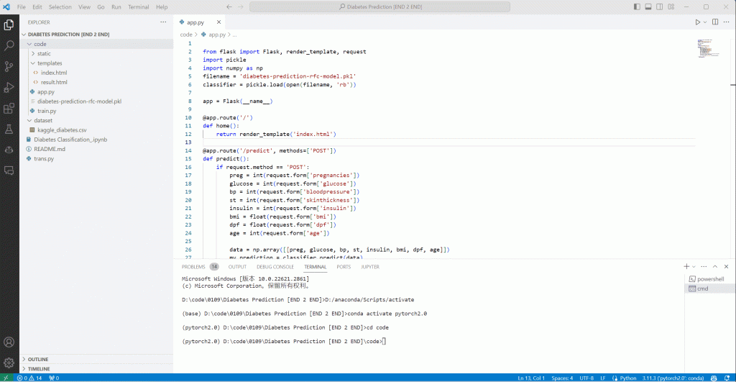The image size is (736, 382).
Task: Open the Explorer view in activity bar
Action: click(9, 25)
